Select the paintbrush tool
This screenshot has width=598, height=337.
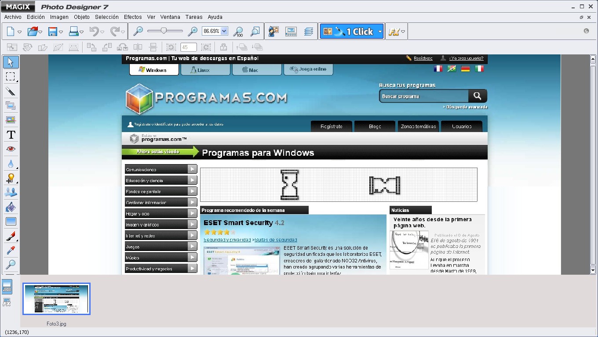click(x=11, y=236)
